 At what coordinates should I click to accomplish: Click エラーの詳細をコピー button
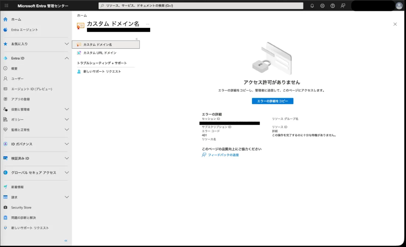[x=272, y=101]
